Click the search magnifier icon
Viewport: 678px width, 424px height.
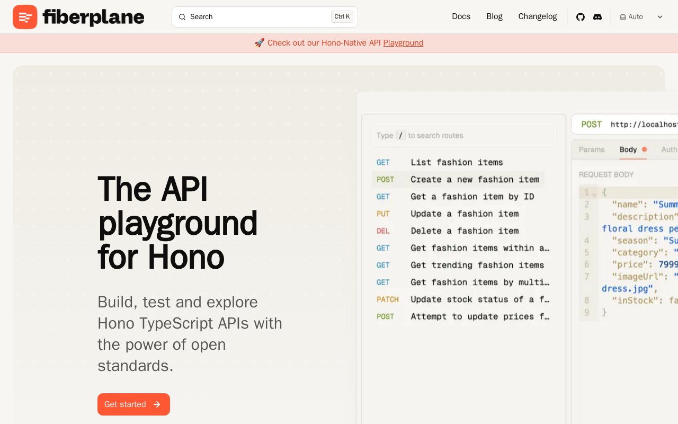pyautogui.click(x=182, y=17)
